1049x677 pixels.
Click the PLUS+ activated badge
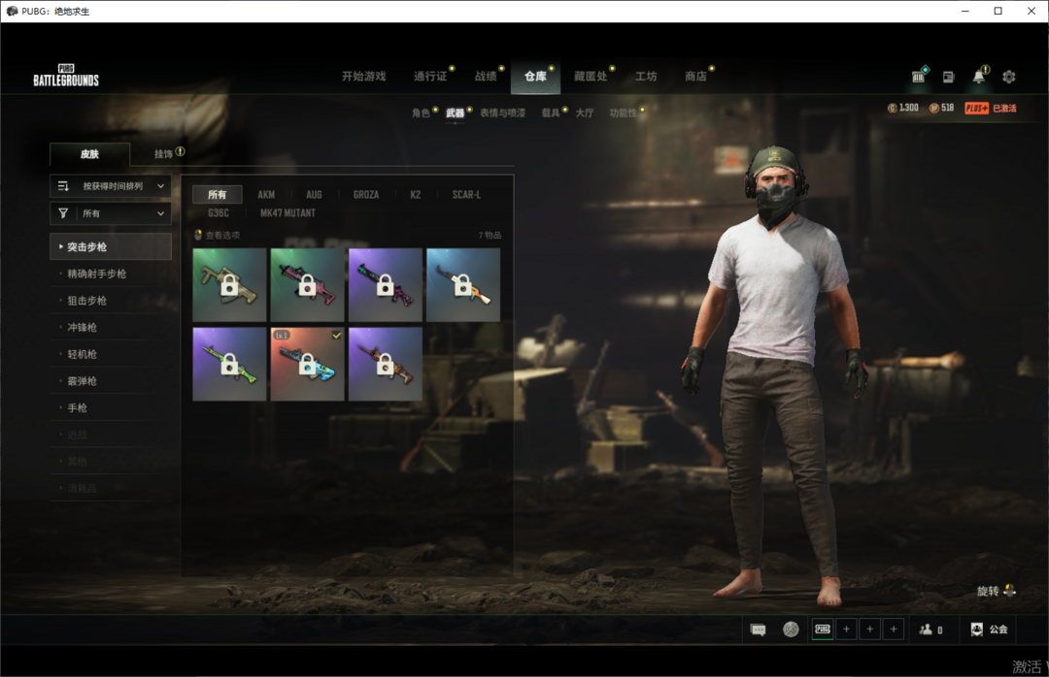click(990, 108)
